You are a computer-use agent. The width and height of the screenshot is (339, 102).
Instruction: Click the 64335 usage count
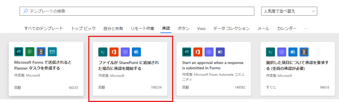73,88
